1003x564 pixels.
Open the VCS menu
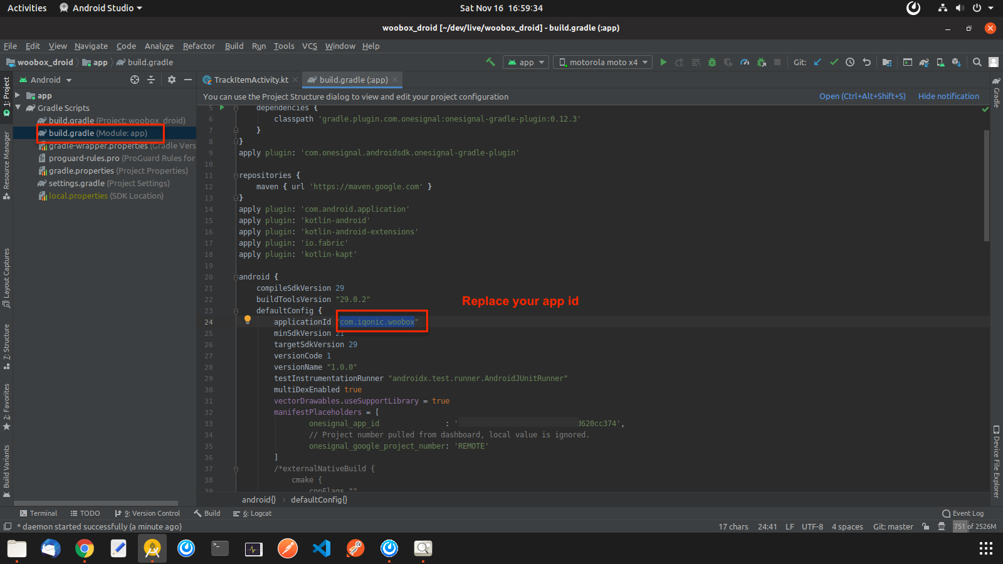[x=310, y=46]
